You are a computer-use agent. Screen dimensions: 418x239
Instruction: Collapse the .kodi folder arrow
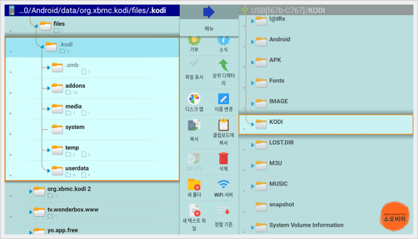(42, 47)
